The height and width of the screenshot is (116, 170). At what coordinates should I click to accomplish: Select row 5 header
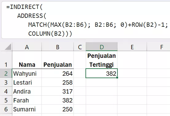click(6, 100)
